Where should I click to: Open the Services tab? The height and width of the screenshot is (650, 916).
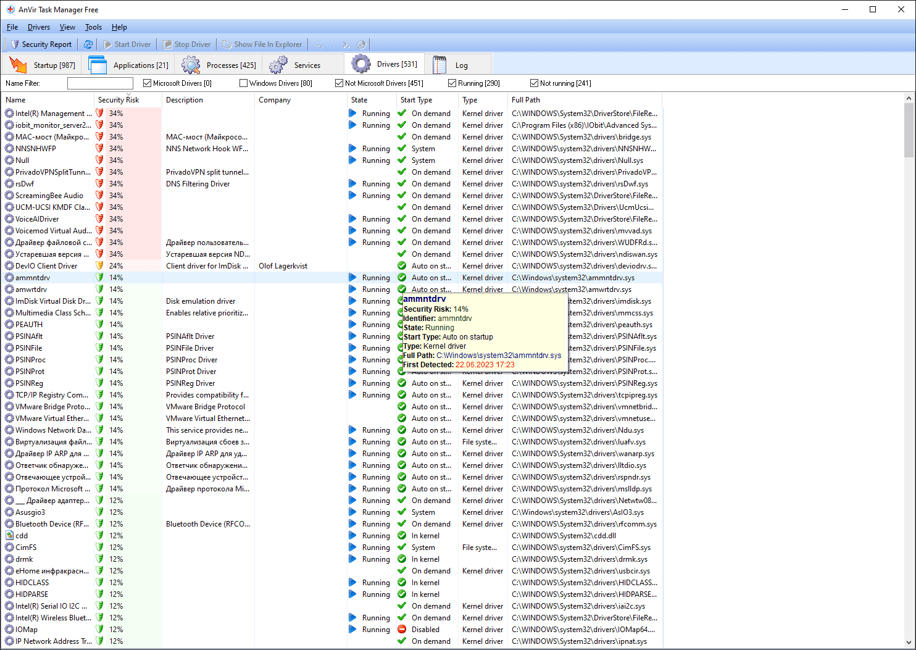coord(303,65)
